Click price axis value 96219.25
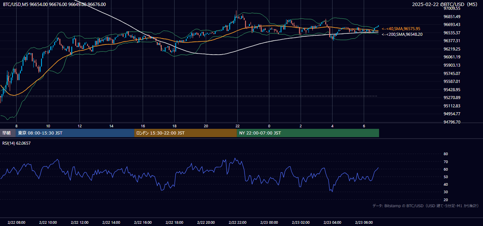Image resolution: width=483 pixels, height=226 pixels. tap(452, 49)
